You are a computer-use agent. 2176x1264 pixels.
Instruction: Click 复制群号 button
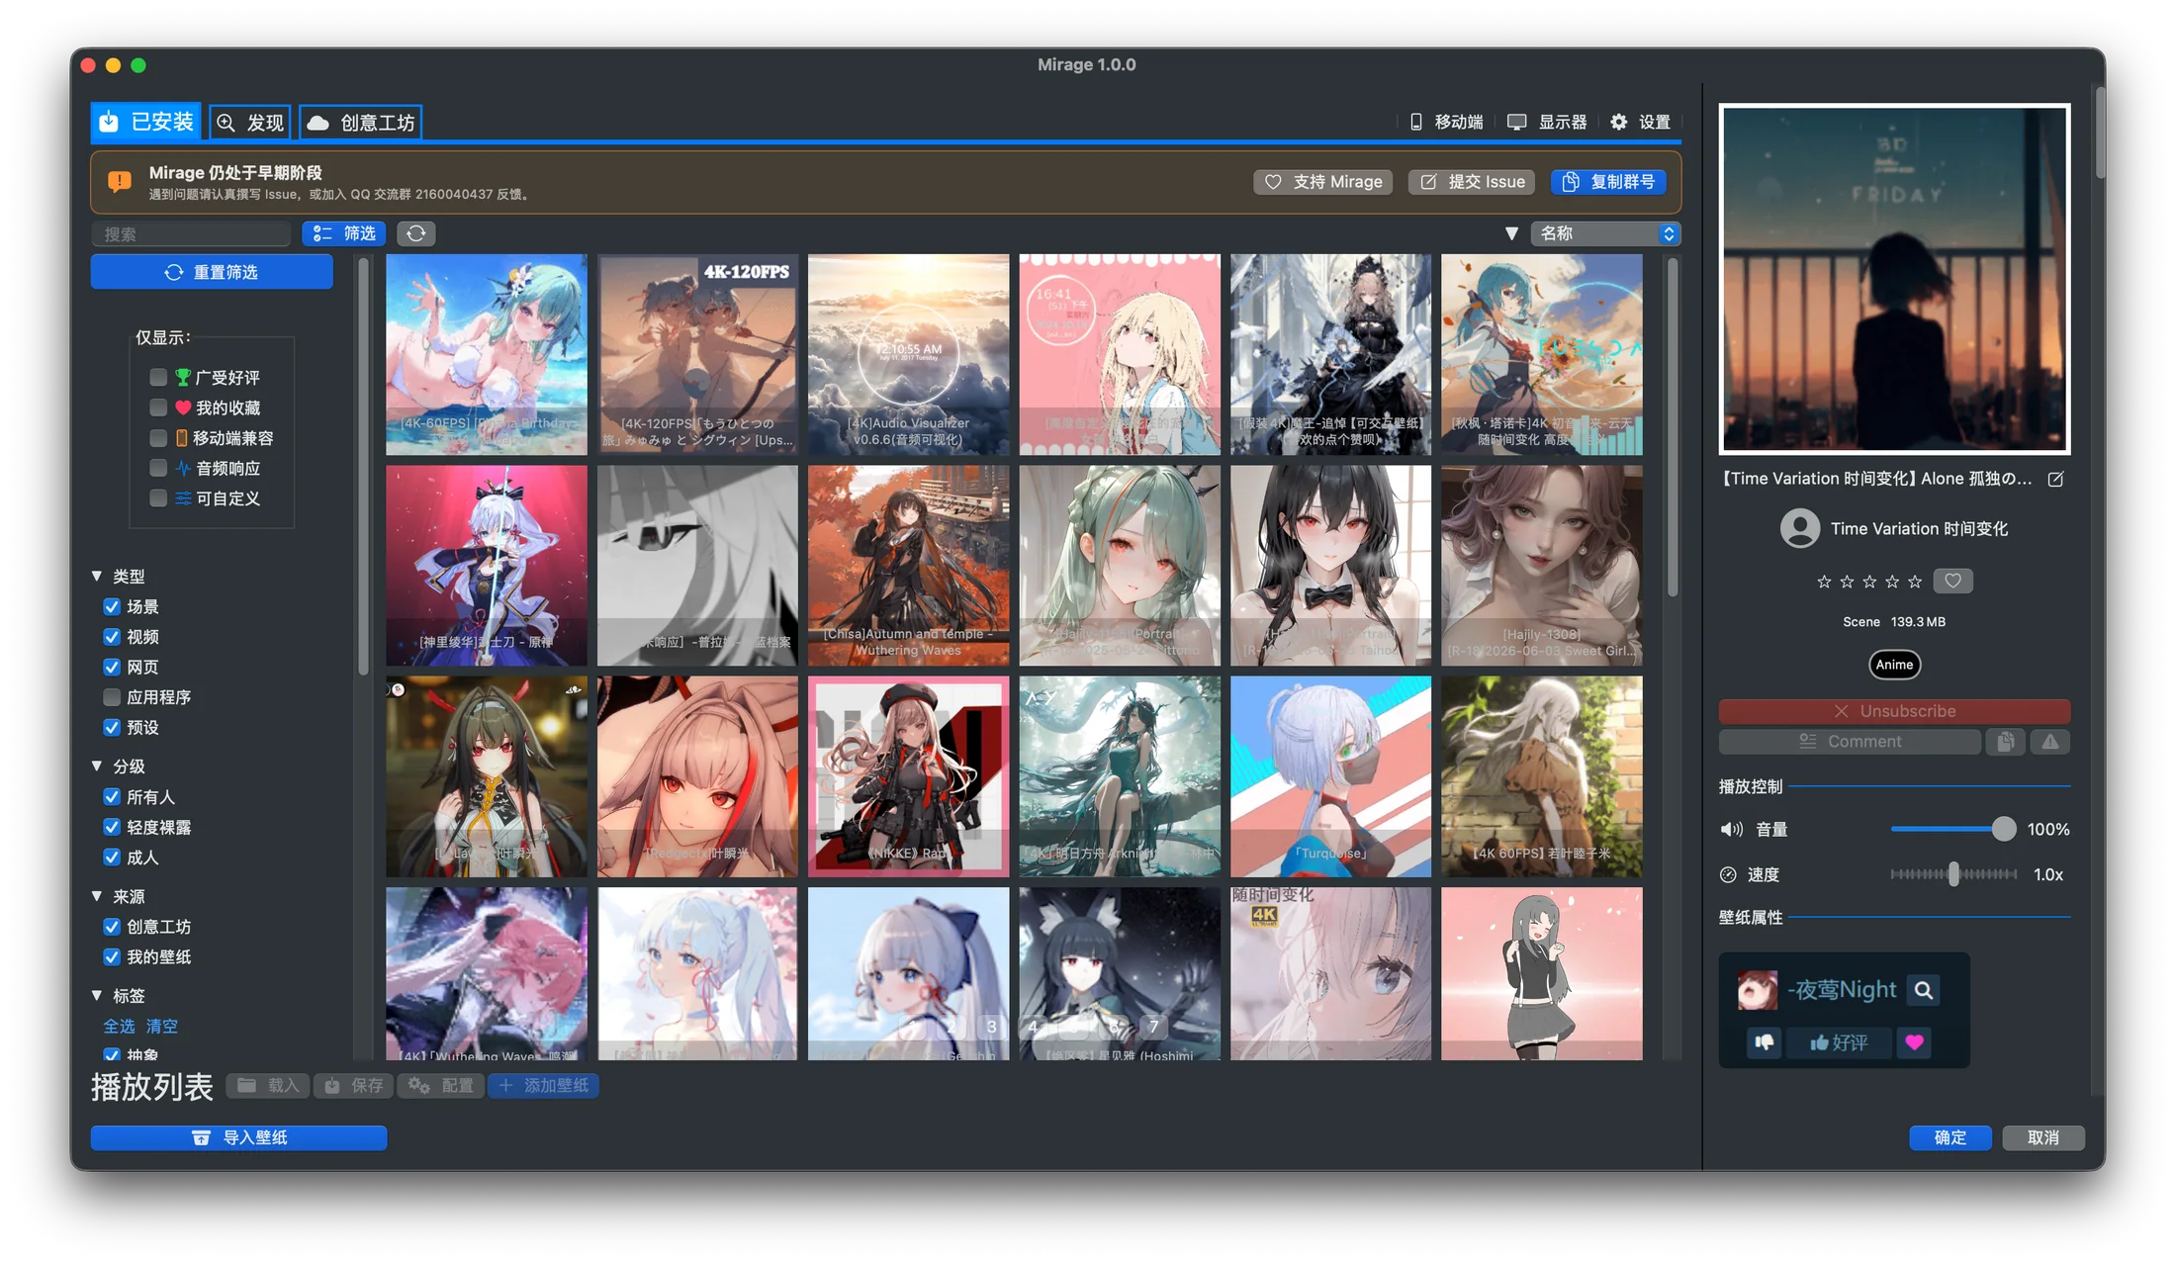pos(1608,182)
